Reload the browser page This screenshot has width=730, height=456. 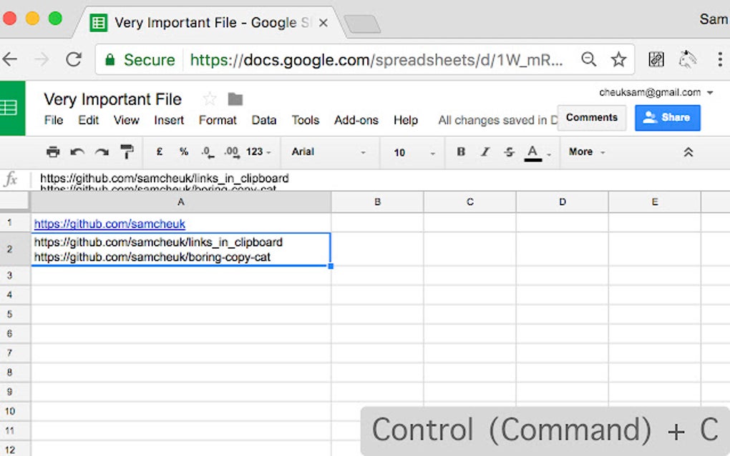point(74,59)
